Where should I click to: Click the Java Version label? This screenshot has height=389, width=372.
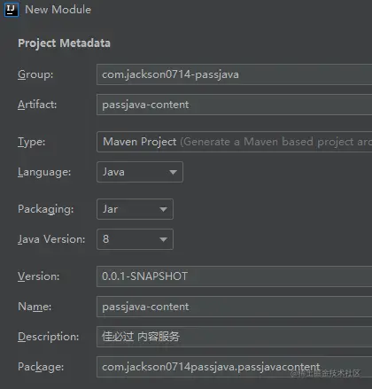51,239
